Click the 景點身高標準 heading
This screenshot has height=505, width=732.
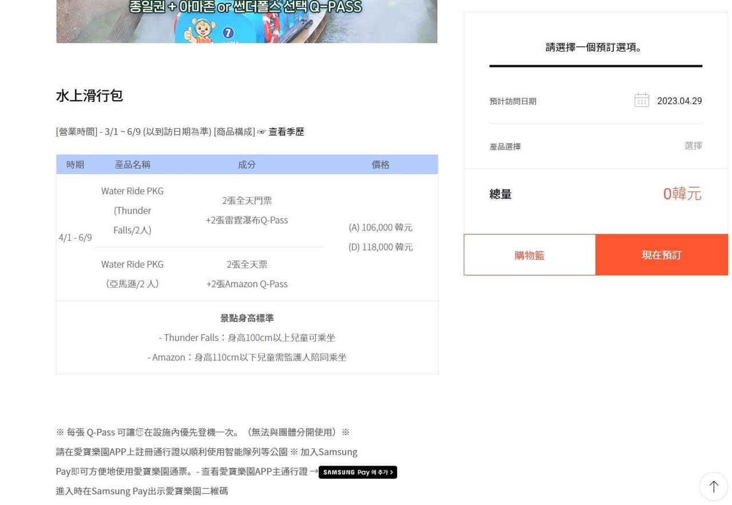247,318
